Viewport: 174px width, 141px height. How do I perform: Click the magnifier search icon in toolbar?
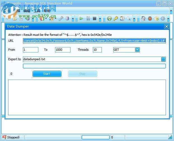(129, 19)
